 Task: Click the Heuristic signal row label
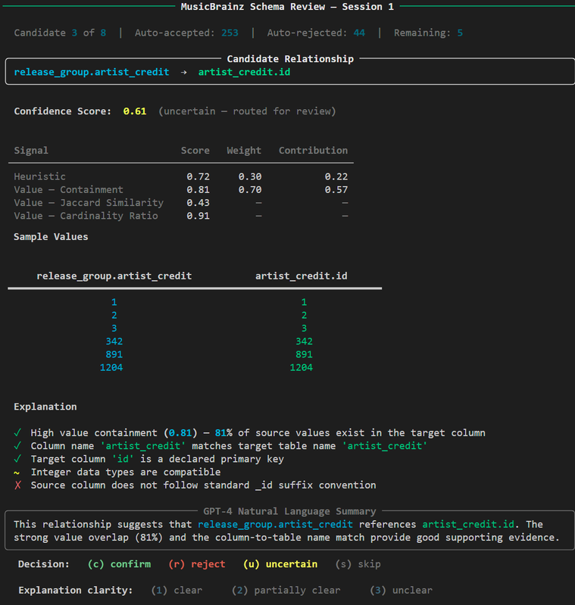39,176
